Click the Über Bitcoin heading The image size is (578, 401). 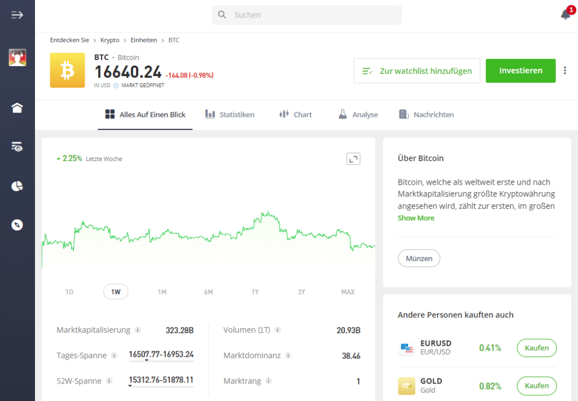click(x=421, y=158)
